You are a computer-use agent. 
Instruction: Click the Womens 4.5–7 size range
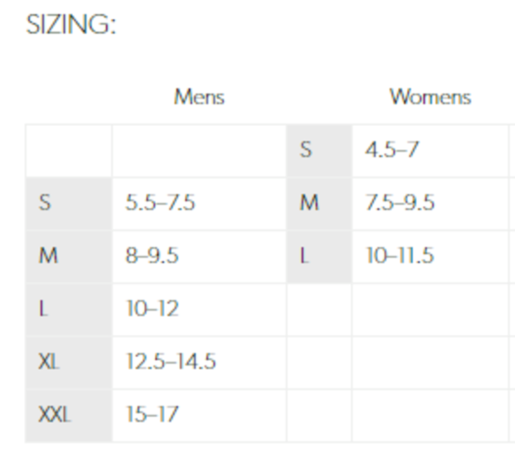pos(392,150)
